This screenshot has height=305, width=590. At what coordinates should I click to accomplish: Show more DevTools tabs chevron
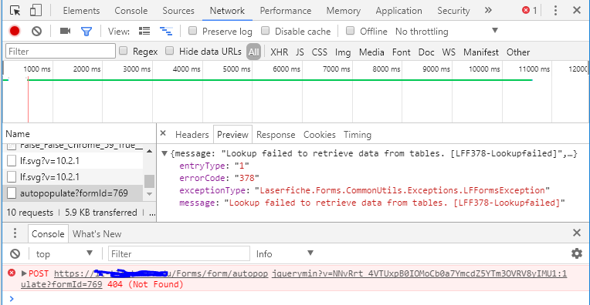[488, 11]
